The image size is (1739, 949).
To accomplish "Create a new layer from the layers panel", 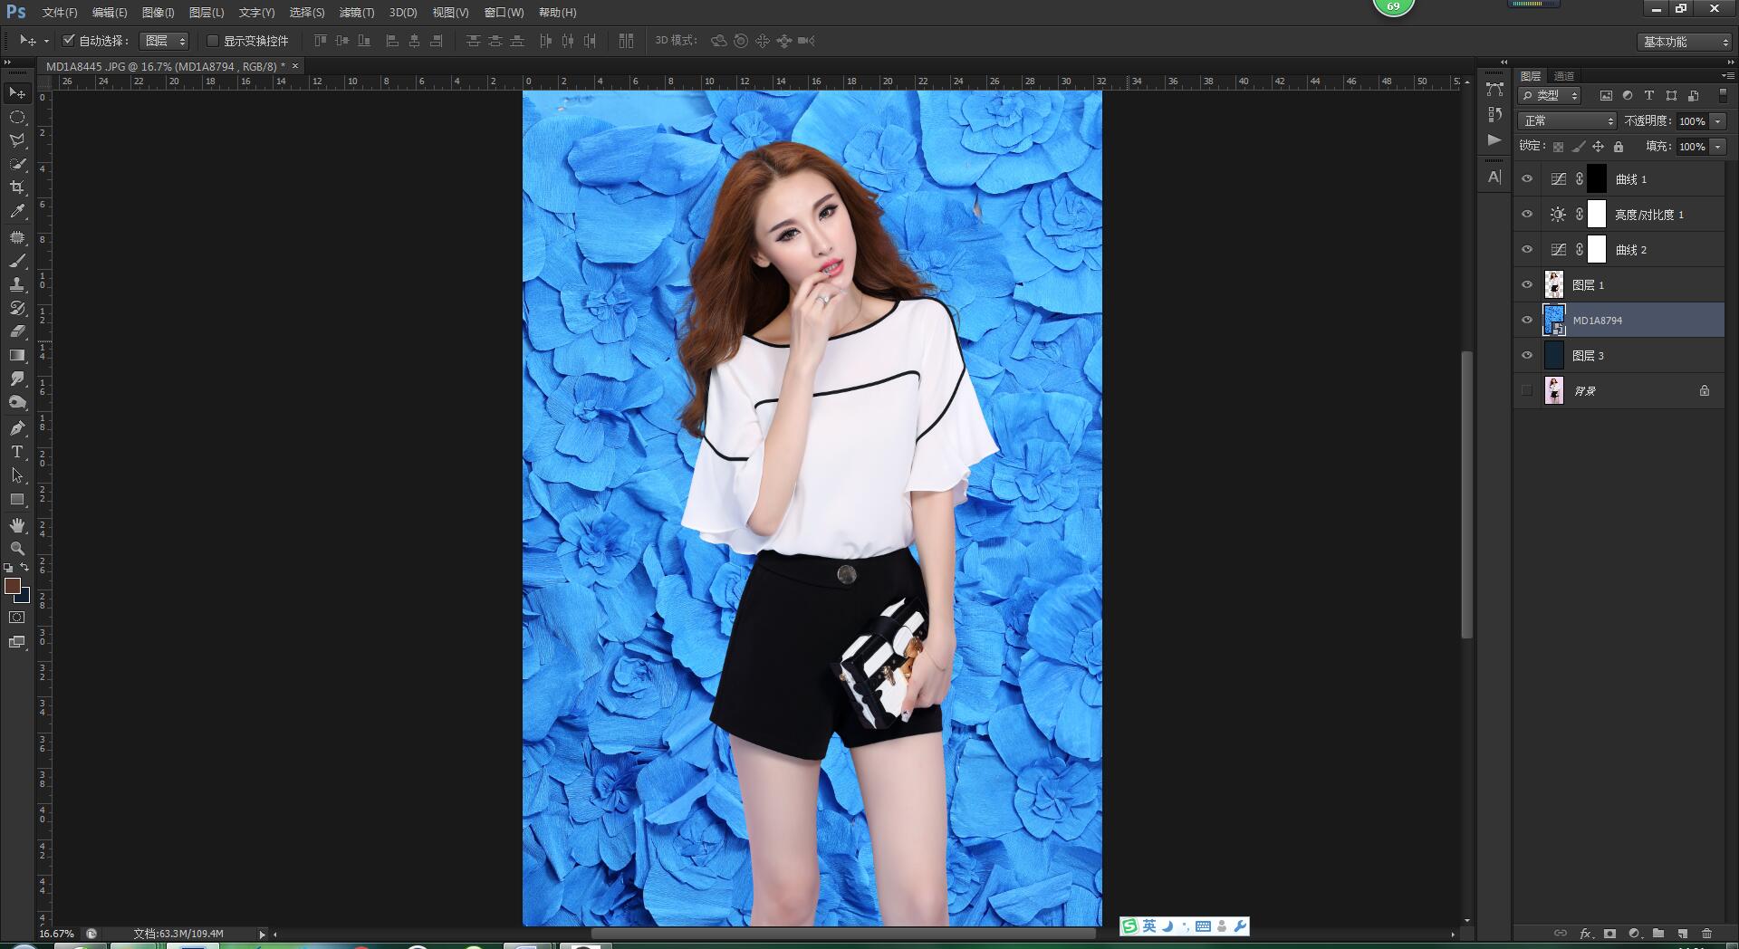I will click(1683, 934).
